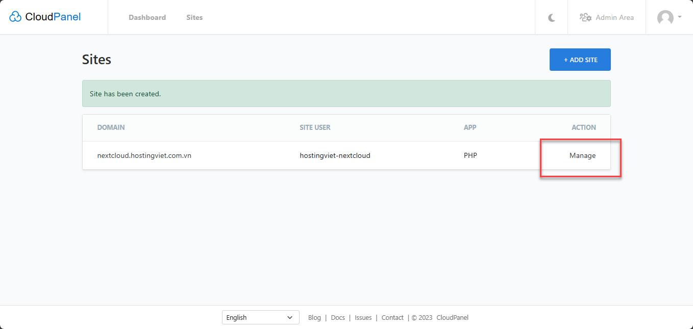Click the Contact footer link

click(x=392, y=317)
